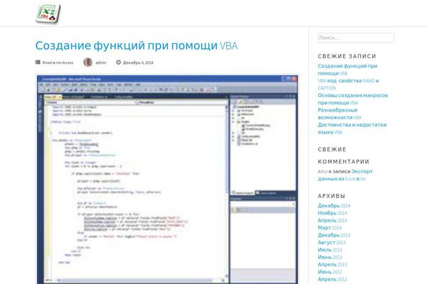Open the 'Декабрь 2013' archive
This screenshot has width=427, height=284.
tap(334, 235)
